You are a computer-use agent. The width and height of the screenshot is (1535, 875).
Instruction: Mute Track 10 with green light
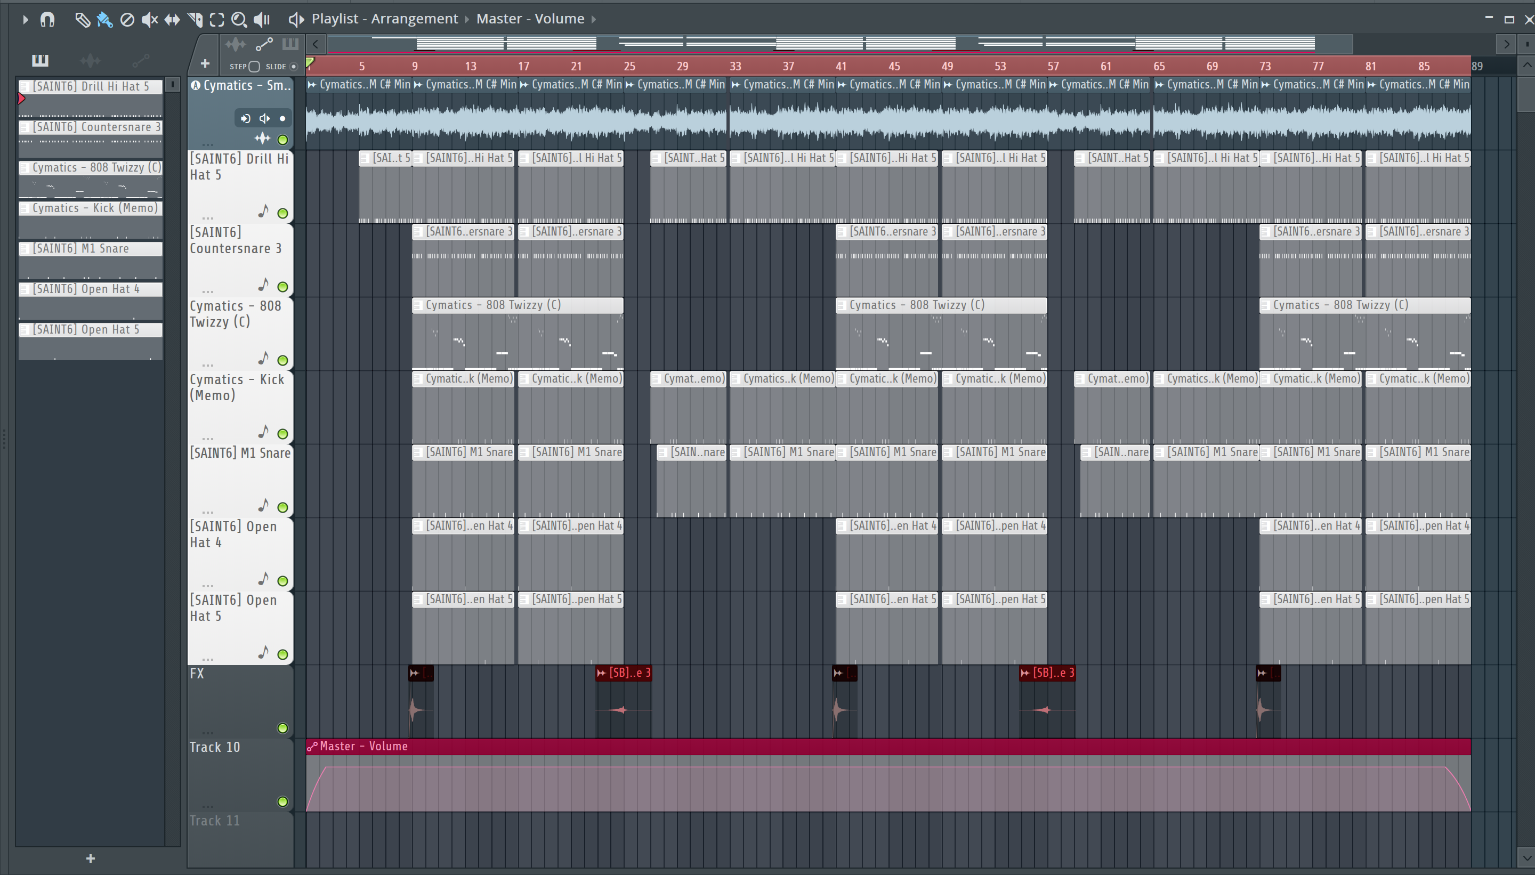282,801
